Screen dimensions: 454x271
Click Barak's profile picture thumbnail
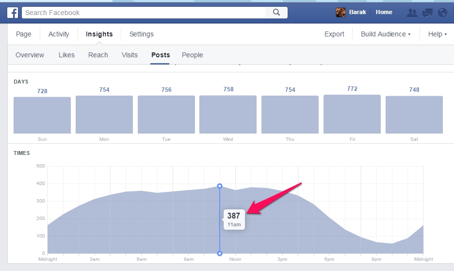point(341,13)
